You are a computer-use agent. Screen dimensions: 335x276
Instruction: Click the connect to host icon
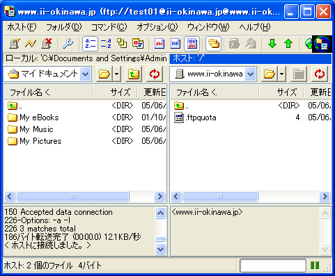pos(15,44)
